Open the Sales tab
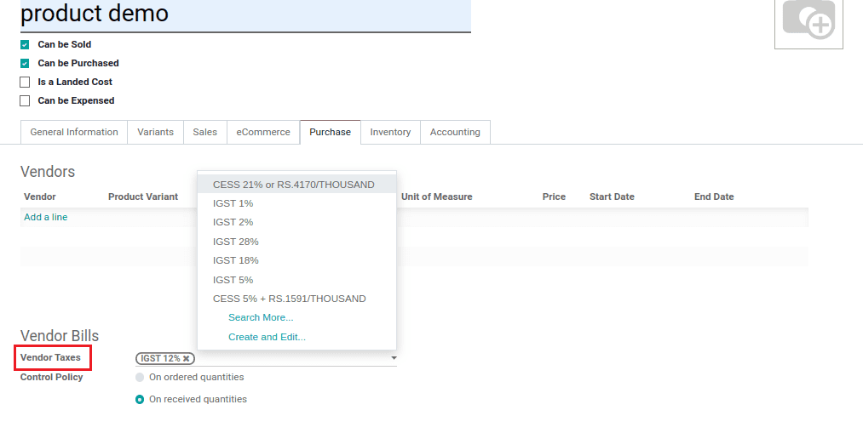The height and width of the screenshot is (433, 863). 204,132
